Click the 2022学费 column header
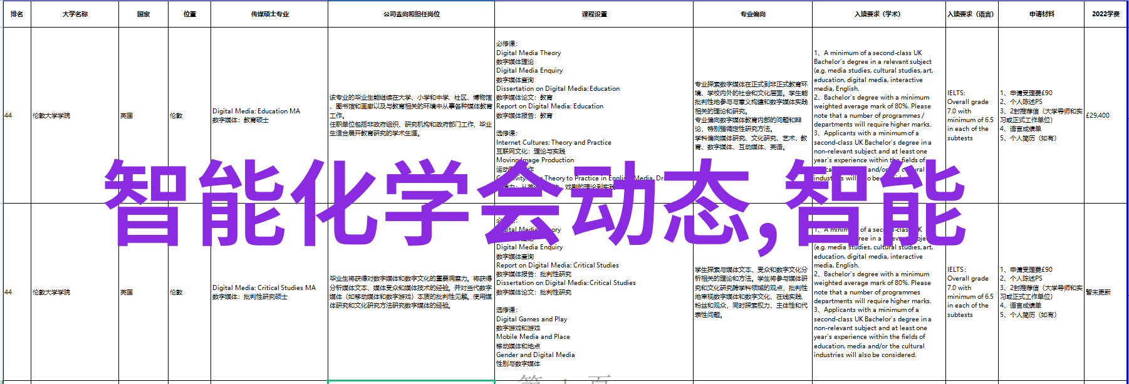The image size is (1129, 384). 1105,14
